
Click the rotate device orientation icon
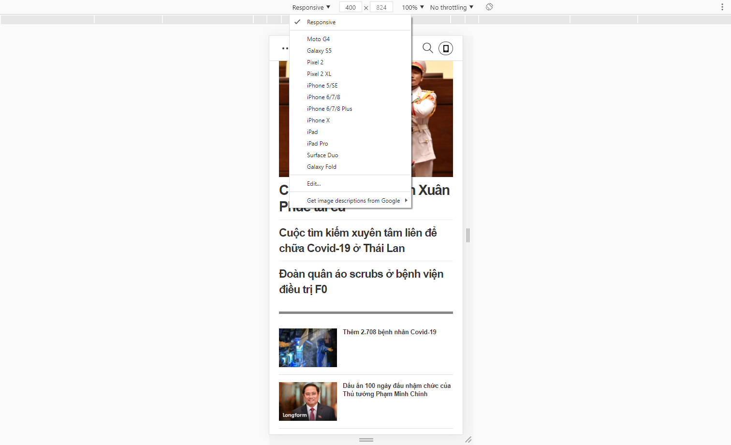click(489, 7)
